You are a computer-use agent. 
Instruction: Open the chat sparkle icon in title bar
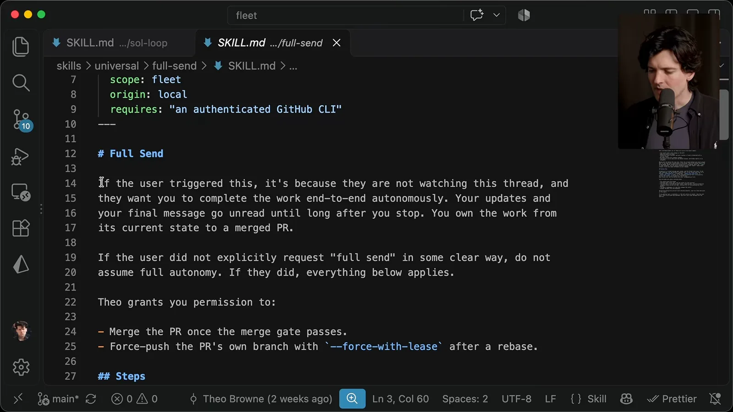(x=477, y=15)
